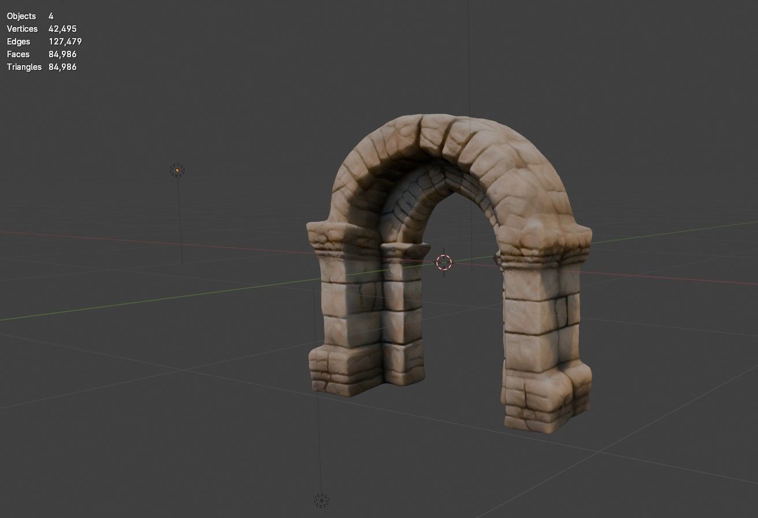758x518 pixels.
Task: Click the "Vertices 42,495" statistics row
Action: [x=42, y=29]
